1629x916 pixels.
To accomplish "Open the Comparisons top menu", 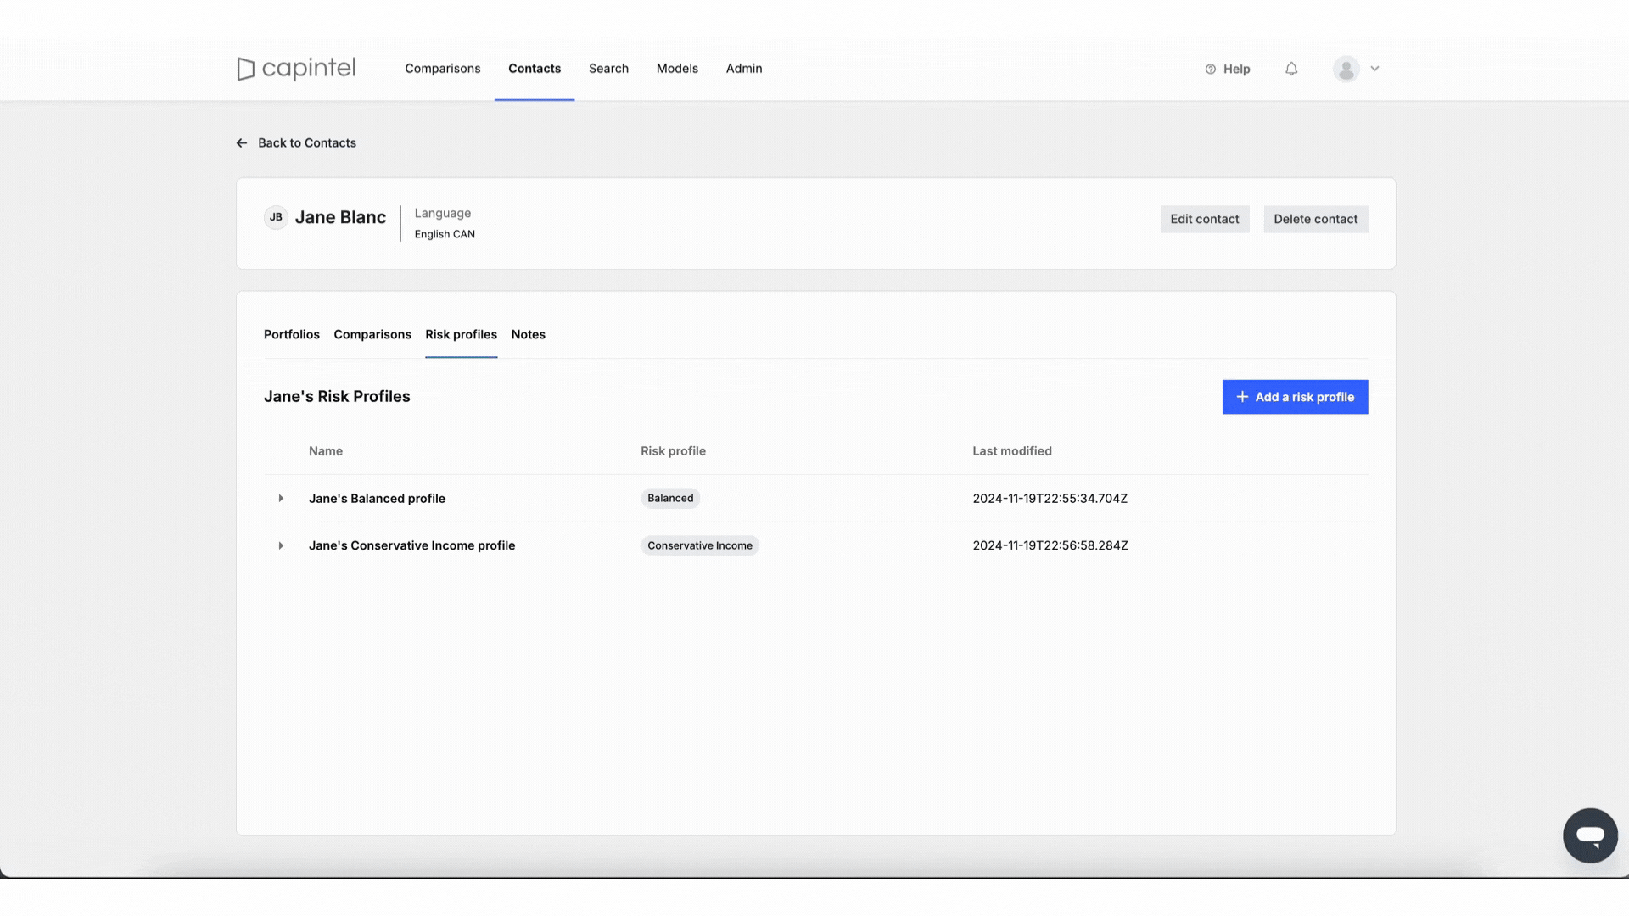I will (443, 69).
